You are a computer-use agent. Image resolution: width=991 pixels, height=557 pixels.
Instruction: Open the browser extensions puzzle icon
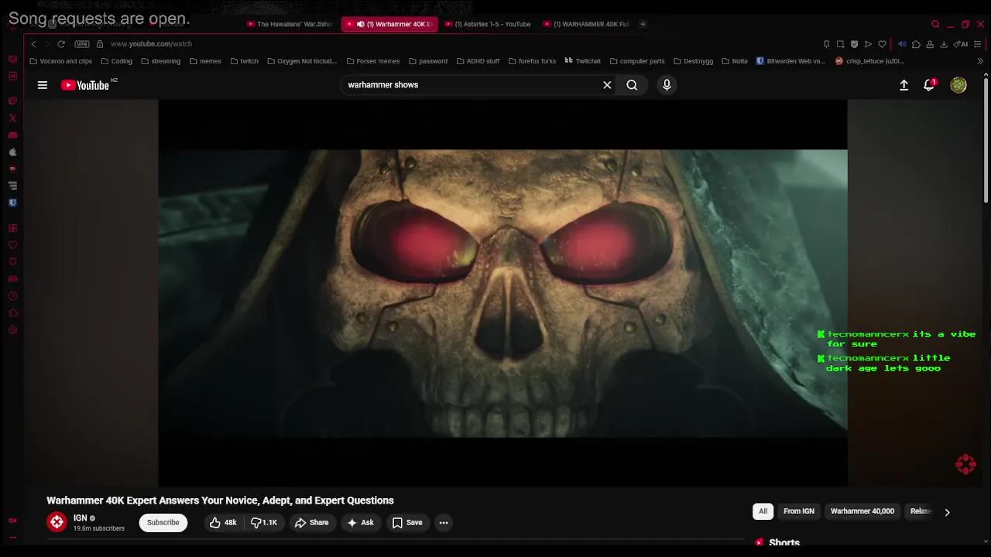(x=916, y=44)
